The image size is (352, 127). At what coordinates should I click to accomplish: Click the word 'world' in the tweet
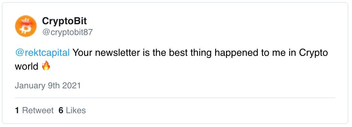click(x=27, y=66)
